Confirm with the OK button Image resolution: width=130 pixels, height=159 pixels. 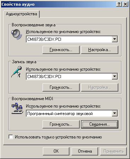point(56,151)
